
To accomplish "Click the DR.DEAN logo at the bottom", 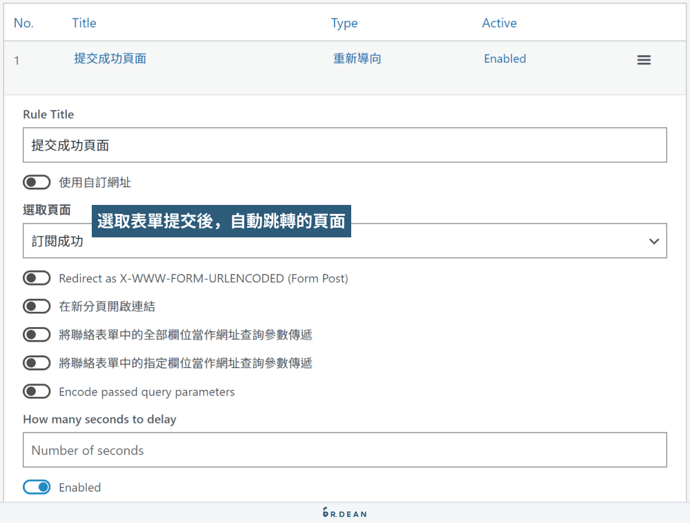I will pyautogui.click(x=345, y=513).
